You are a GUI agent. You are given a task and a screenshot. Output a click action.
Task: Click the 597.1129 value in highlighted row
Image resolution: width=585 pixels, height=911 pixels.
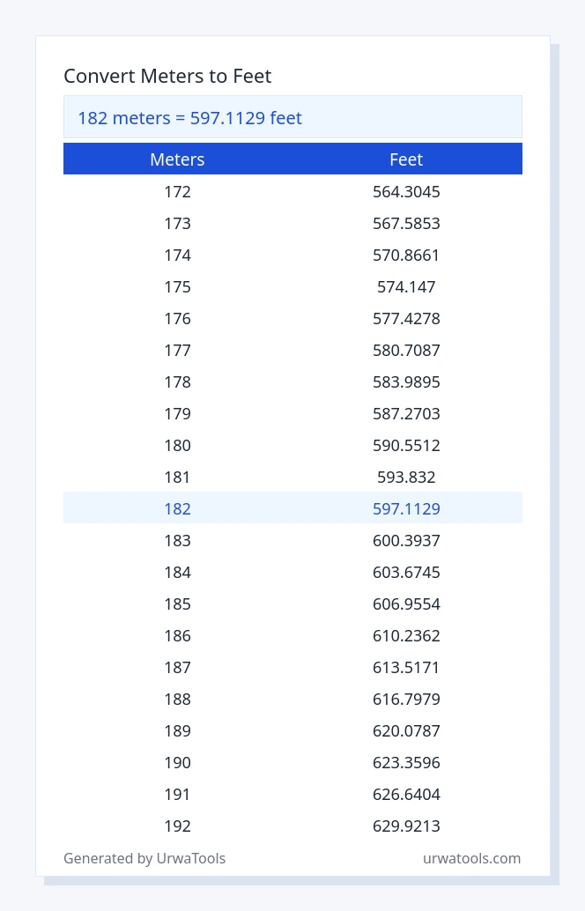coord(406,508)
